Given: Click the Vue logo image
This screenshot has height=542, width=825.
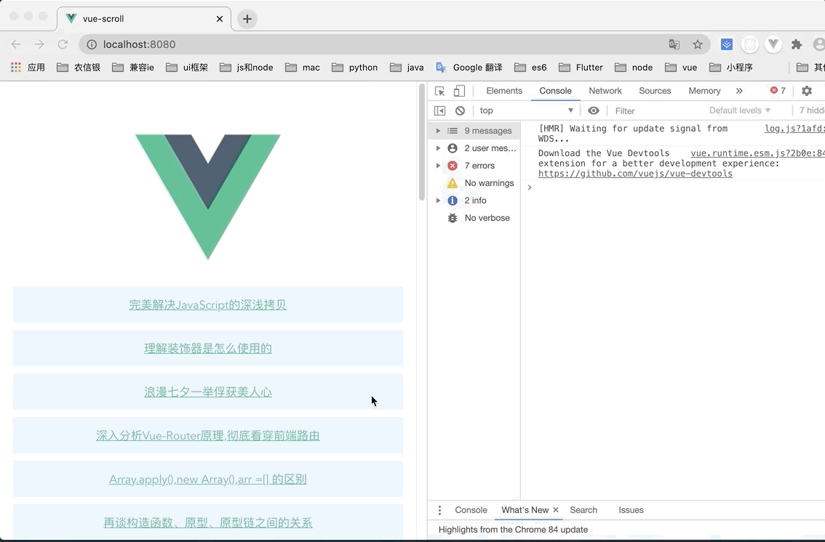Looking at the screenshot, I should [x=208, y=196].
